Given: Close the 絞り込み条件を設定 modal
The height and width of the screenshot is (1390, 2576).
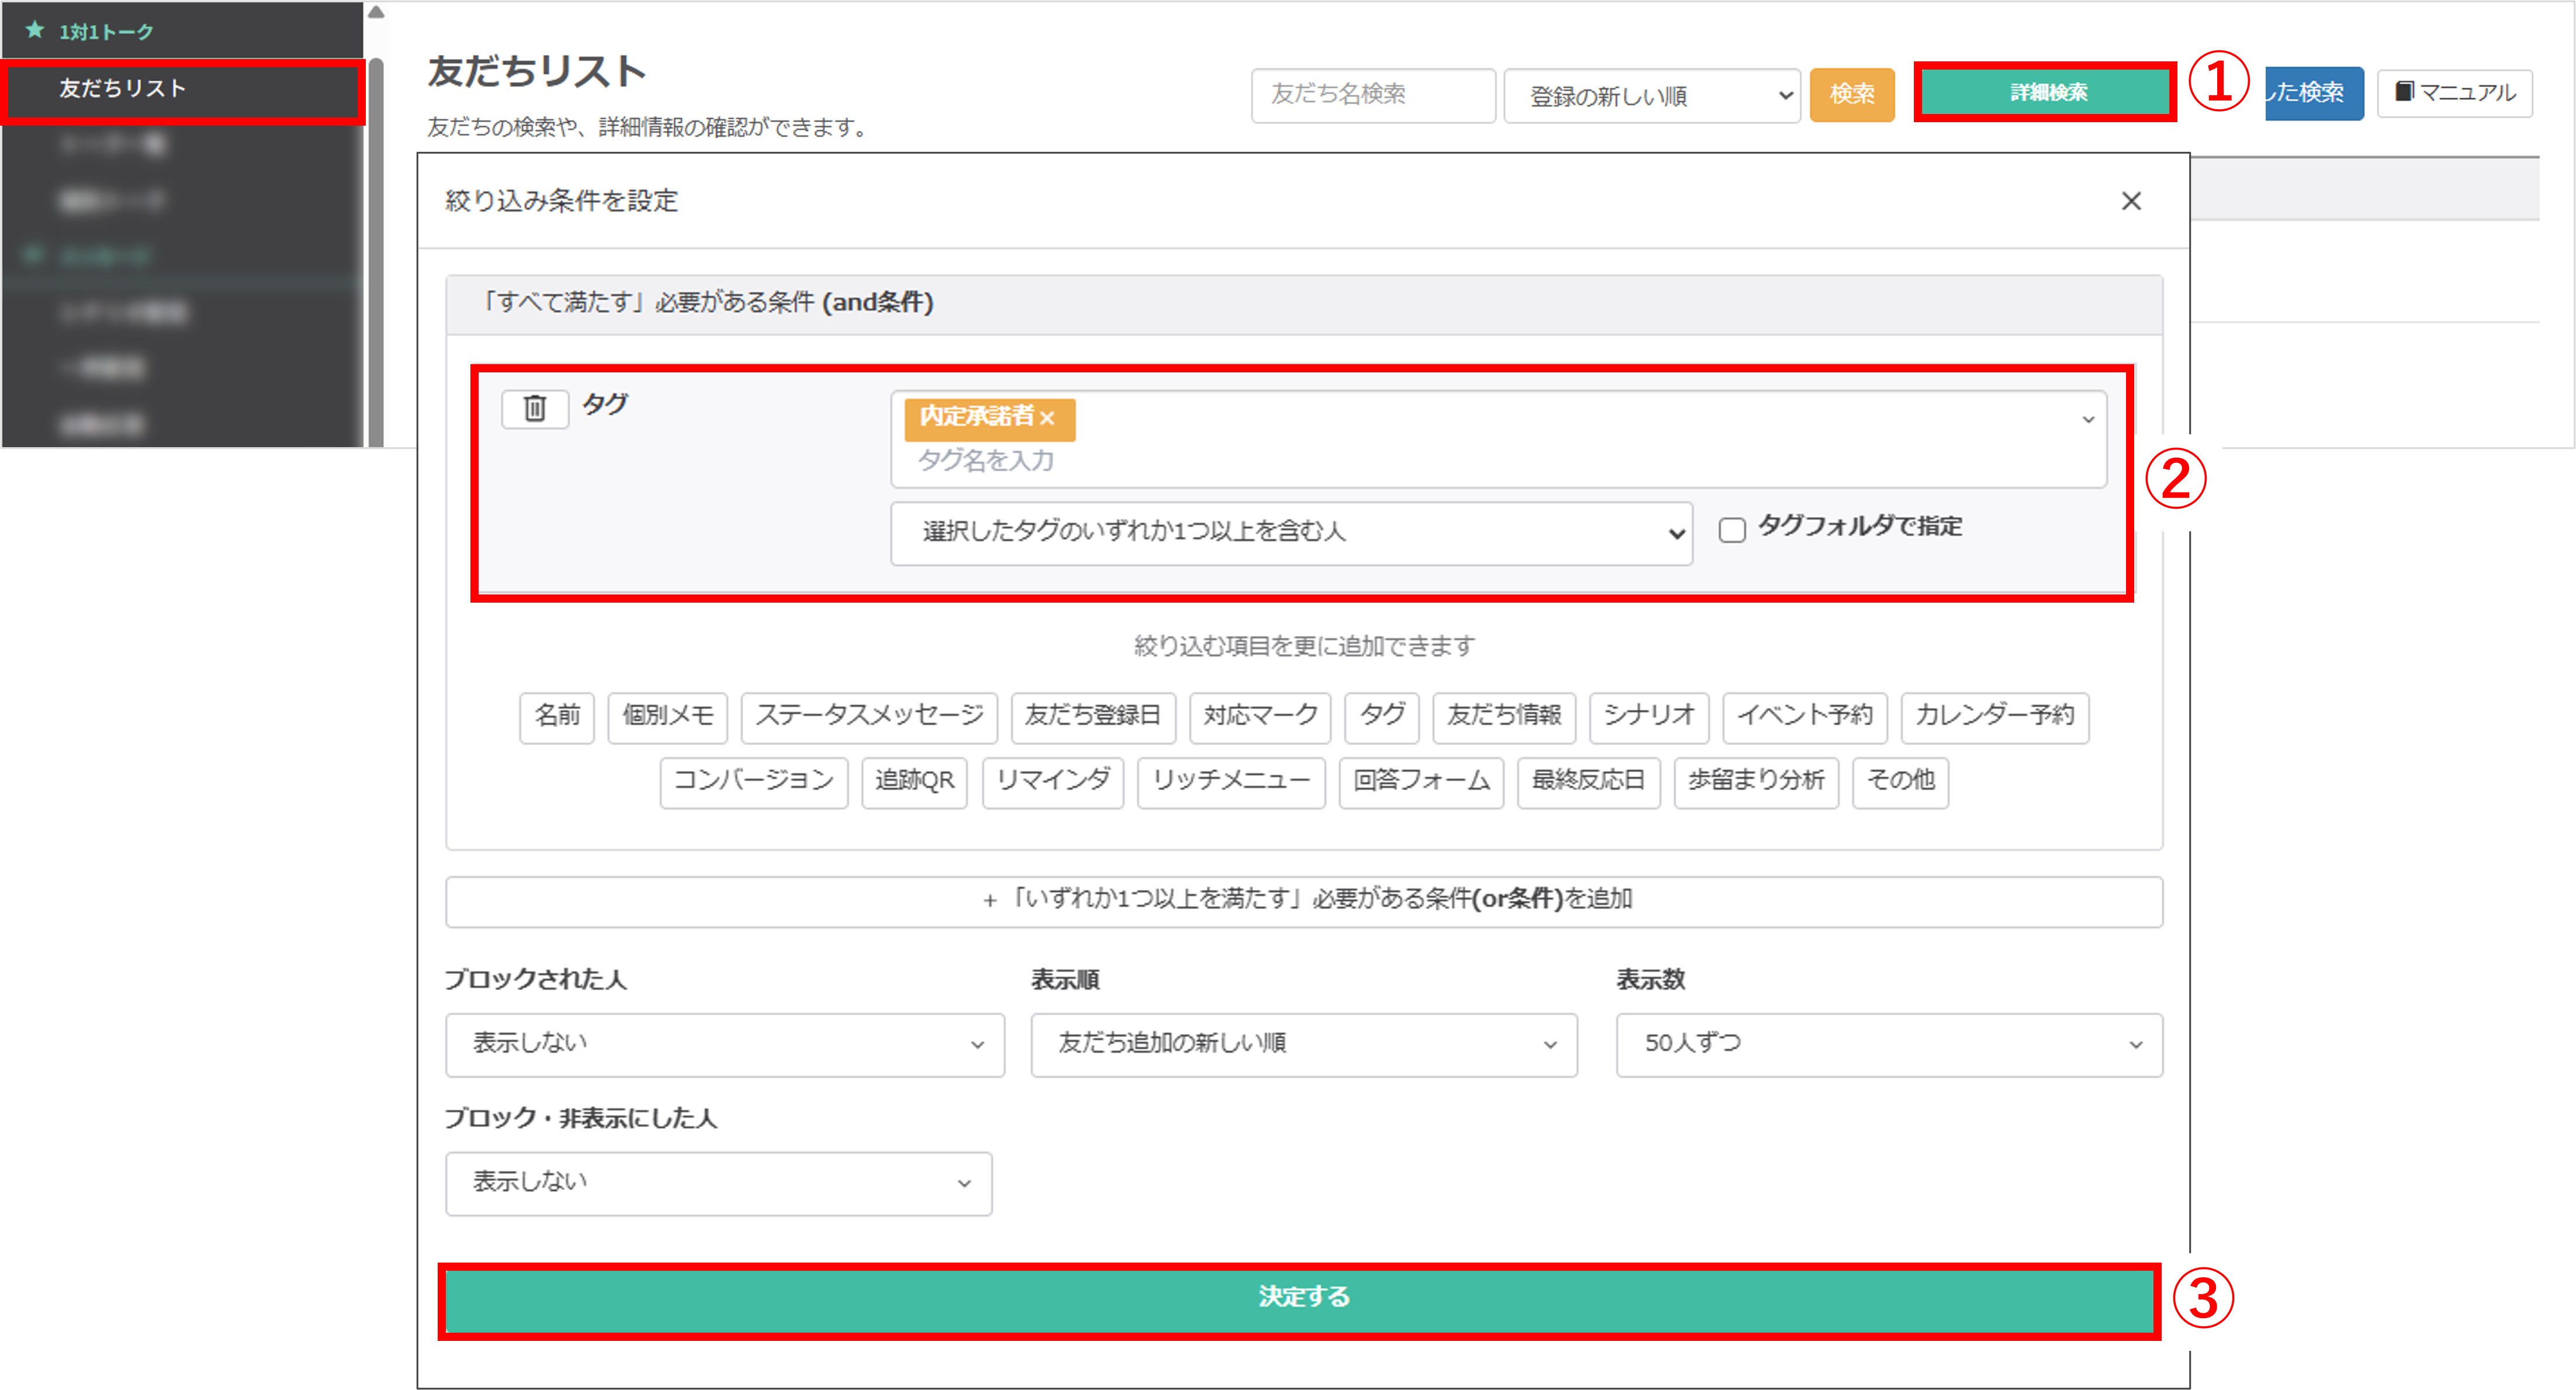Looking at the screenshot, I should click(x=2132, y=201).
